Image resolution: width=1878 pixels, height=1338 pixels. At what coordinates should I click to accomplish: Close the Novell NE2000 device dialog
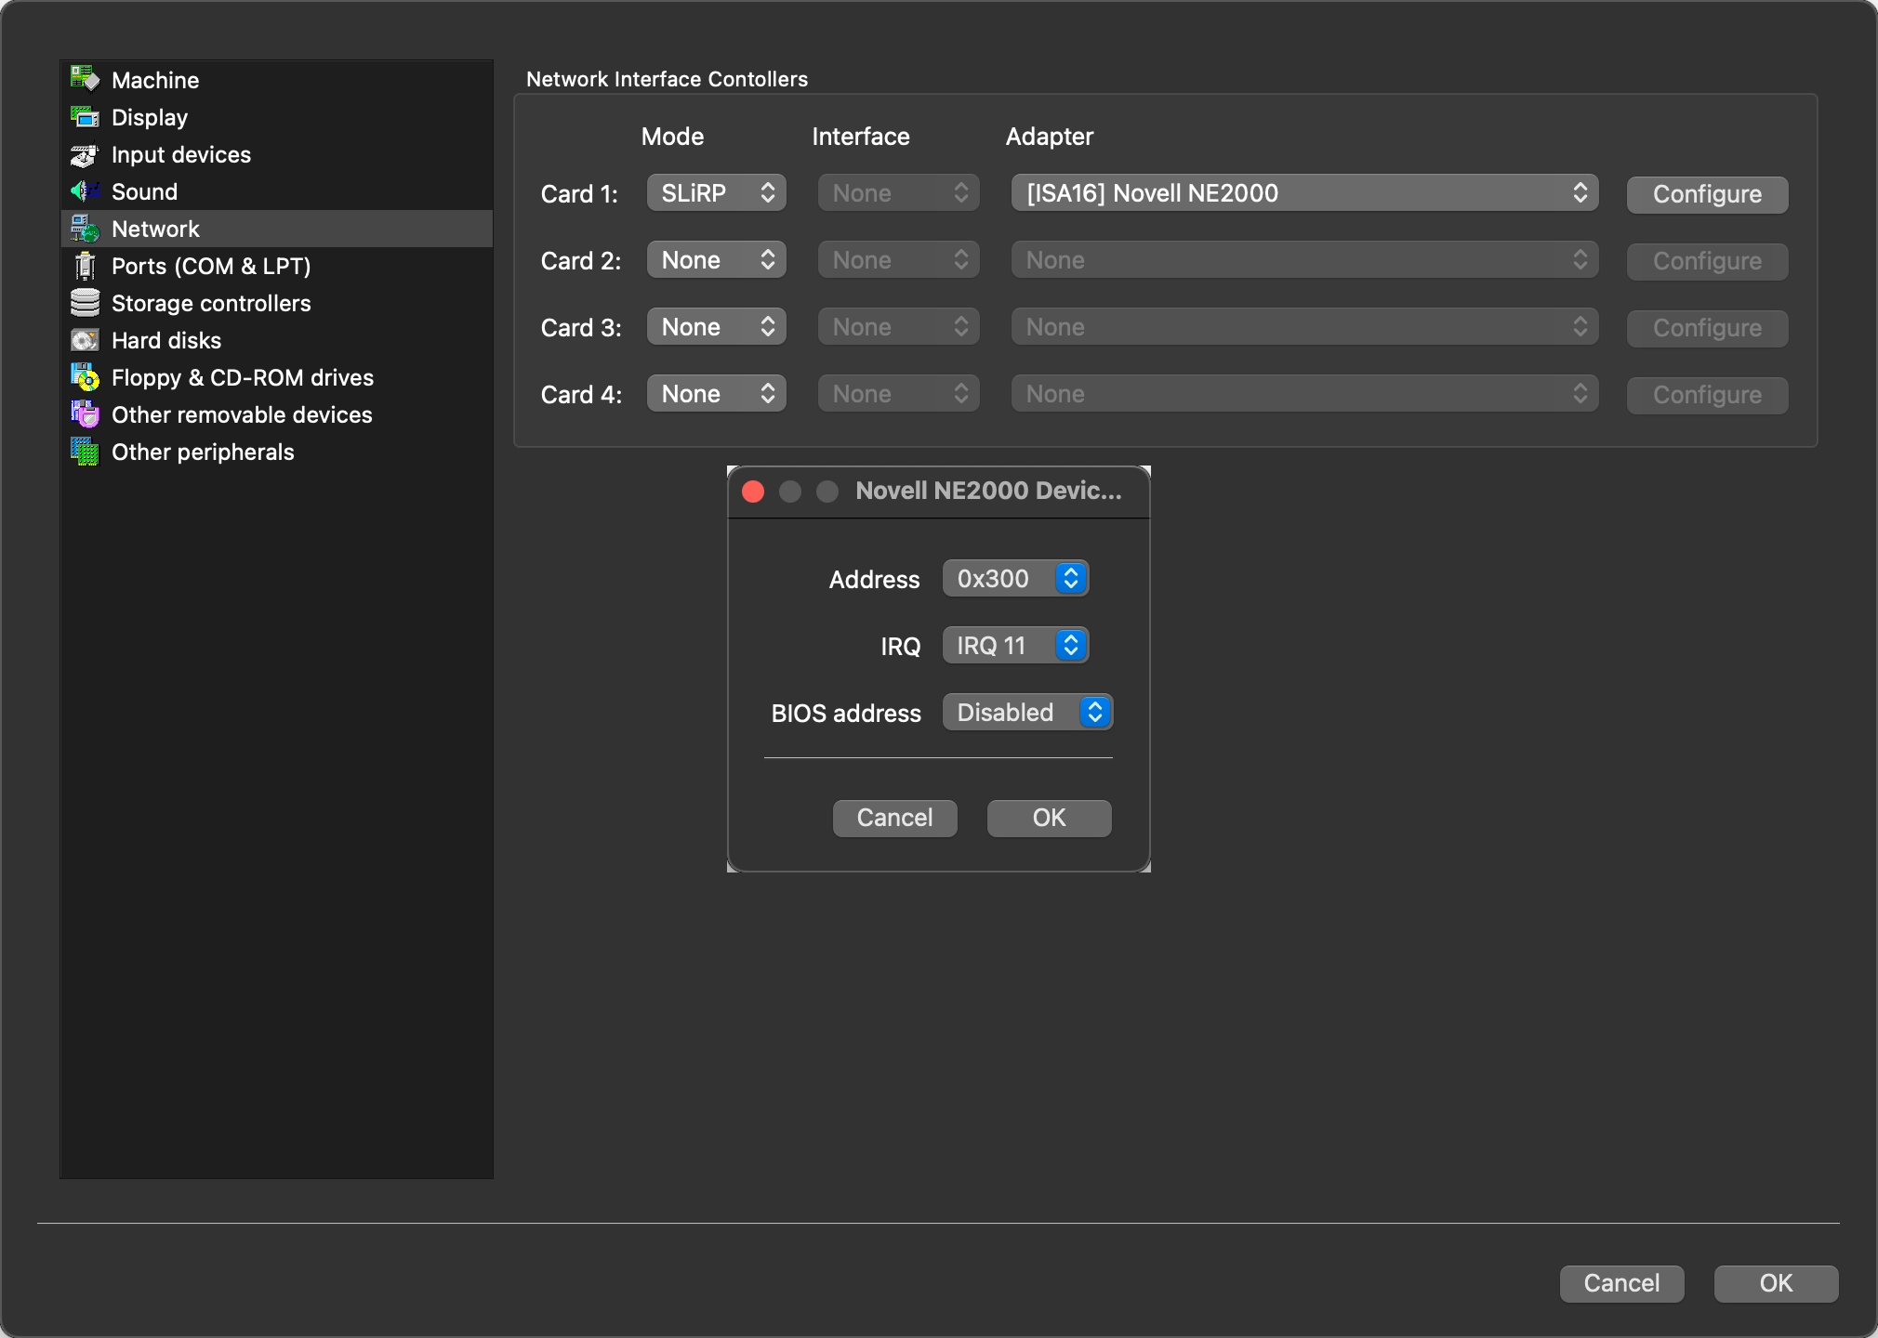[x=753, y=492]
